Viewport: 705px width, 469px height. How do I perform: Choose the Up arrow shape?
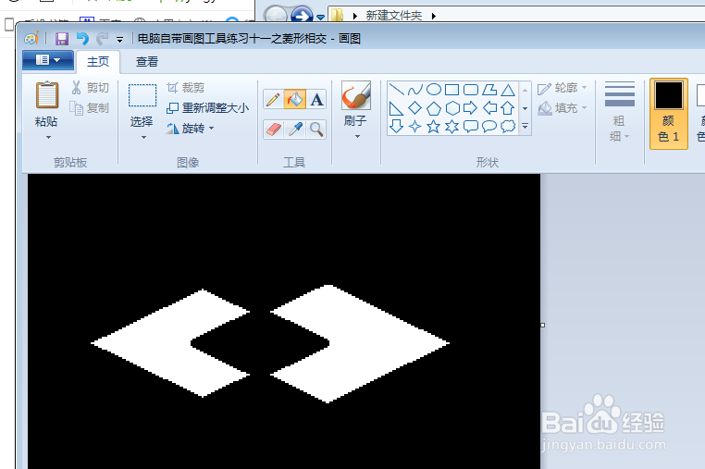[508, 108]
